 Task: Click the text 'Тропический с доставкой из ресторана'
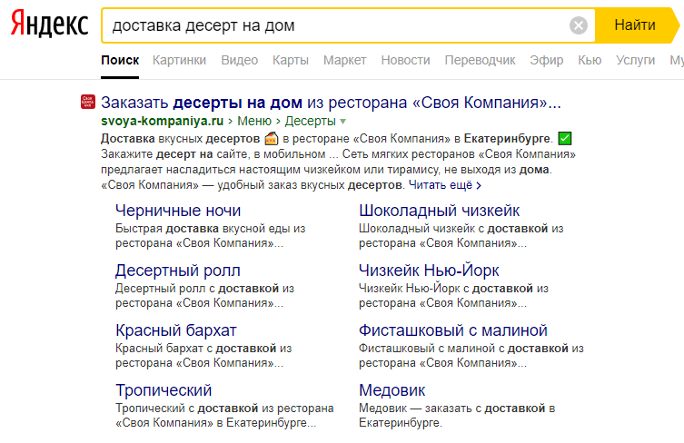(224, 409)
